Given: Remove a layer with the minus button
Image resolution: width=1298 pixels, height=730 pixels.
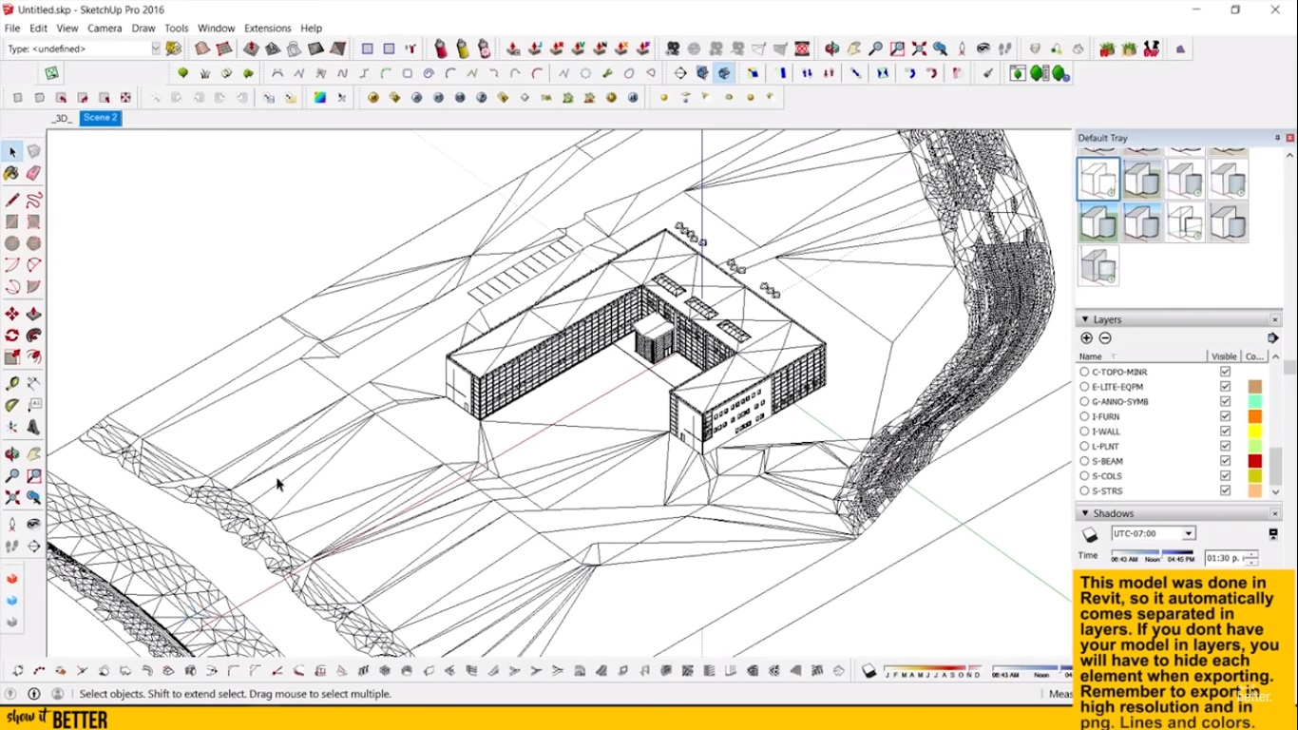Looking at the screenshot, I should tap(1104, 337).
